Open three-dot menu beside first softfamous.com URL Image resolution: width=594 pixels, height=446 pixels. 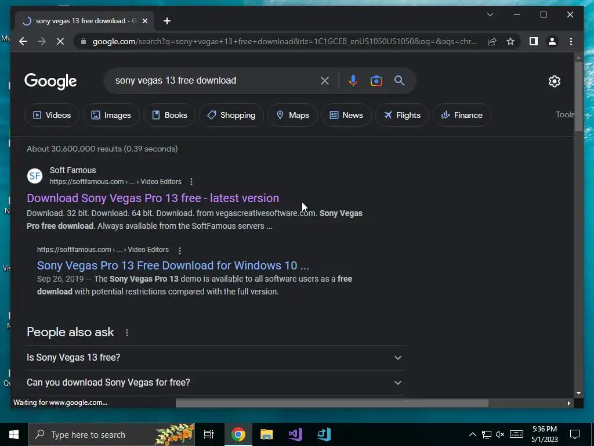point(191,182)
